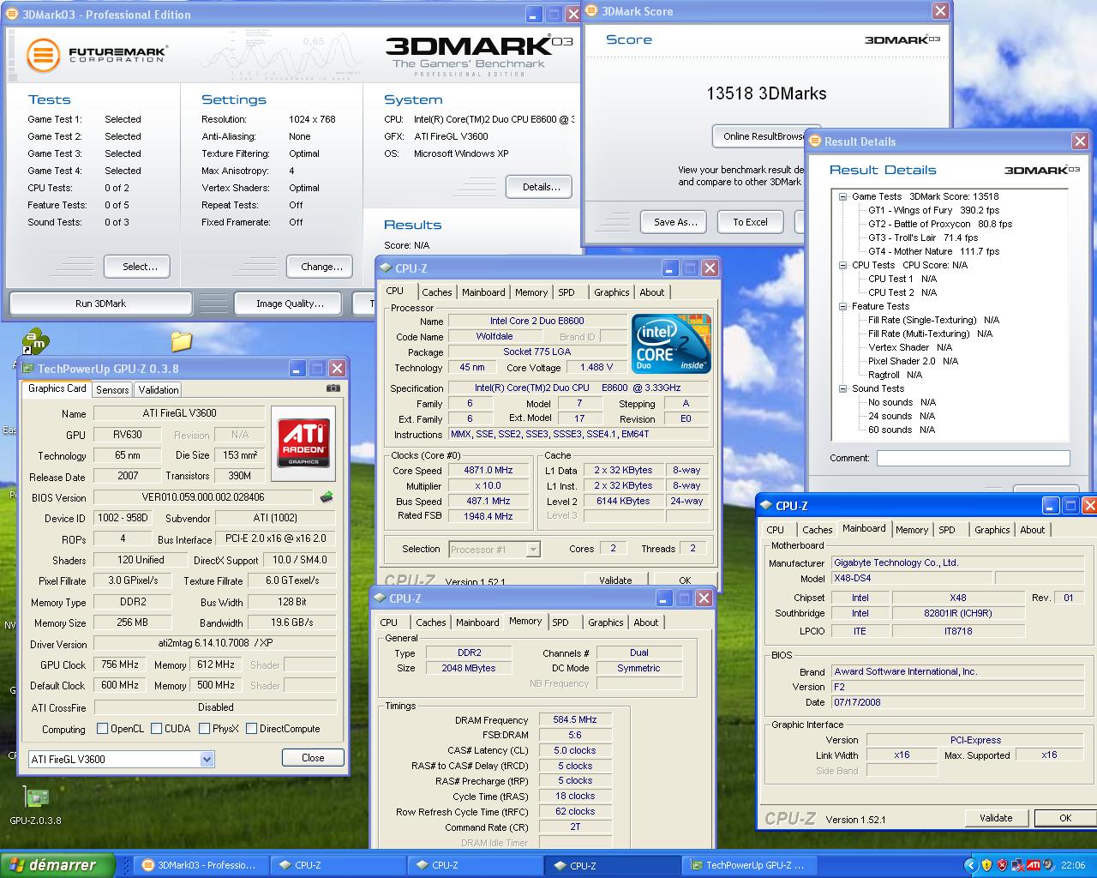Click the Save As... button
The image size is (1097, 878).
(x=674, y=222)
